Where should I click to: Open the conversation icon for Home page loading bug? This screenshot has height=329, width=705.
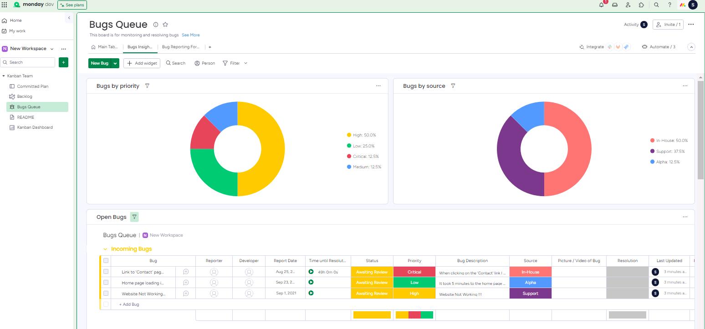[x=186, y=283]
